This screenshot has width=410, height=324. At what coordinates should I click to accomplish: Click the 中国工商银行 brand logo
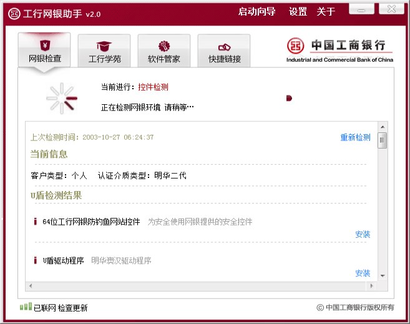point(339,49)
